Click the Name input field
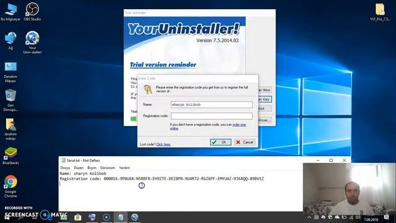396x223 pixels. click(212, 105)
